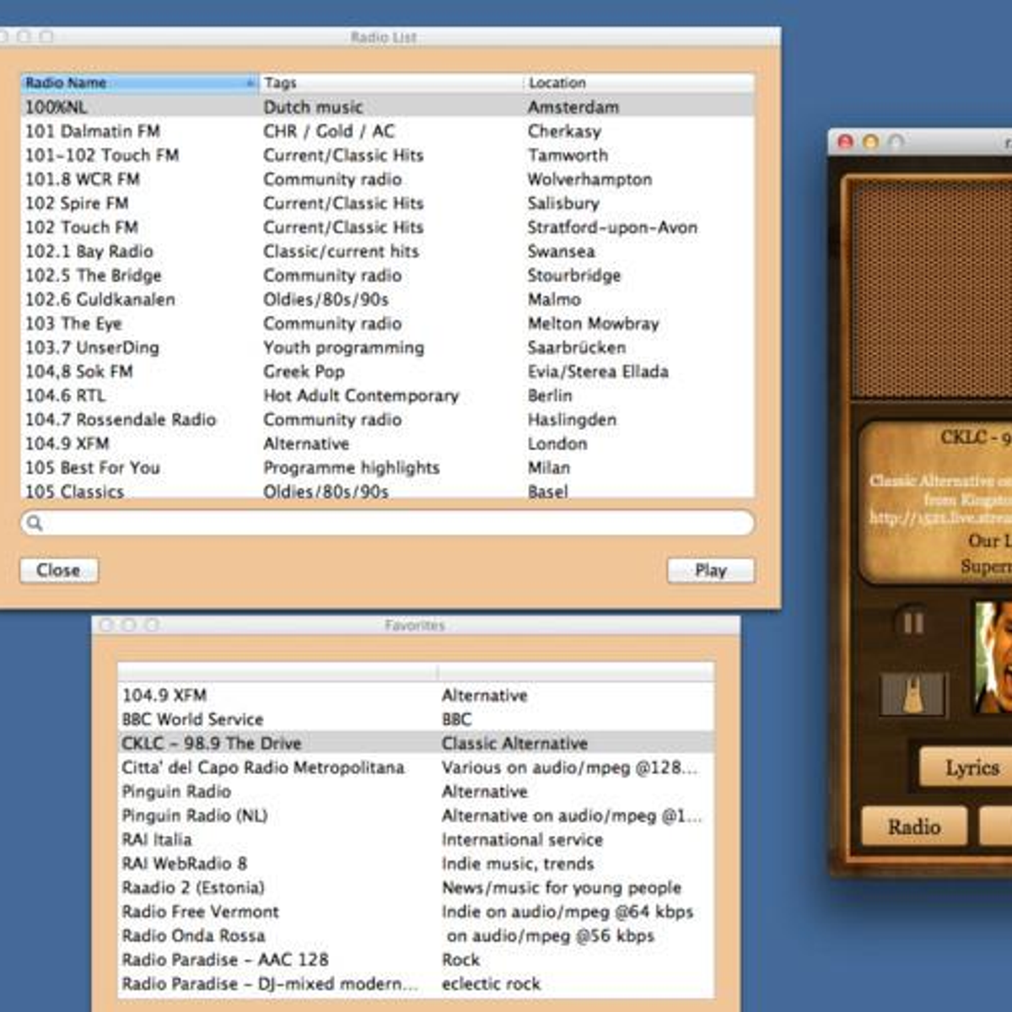Image resolution: width=1012 pixels, height=1012 pixels.
Task: Click the Stratford-upon-Avon location
Action: click(x=612, y=227)
